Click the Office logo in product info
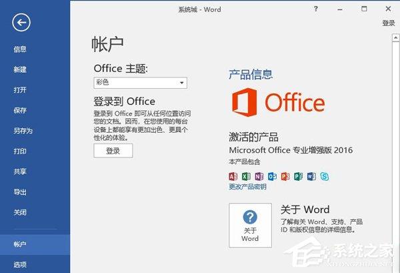Screen dimensions: 400x273 [x=278, y=102]
